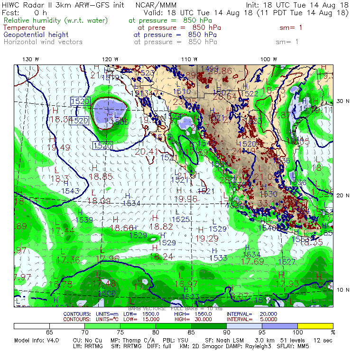Viewport: 351px width, 351px height.
Task: Click the red '20.41' temperature value
Action: coord(147,152)
